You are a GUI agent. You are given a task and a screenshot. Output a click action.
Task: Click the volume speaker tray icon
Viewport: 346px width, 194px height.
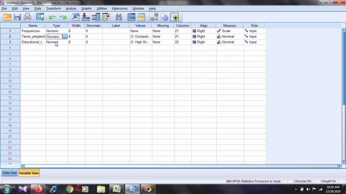tap(308, 189)
